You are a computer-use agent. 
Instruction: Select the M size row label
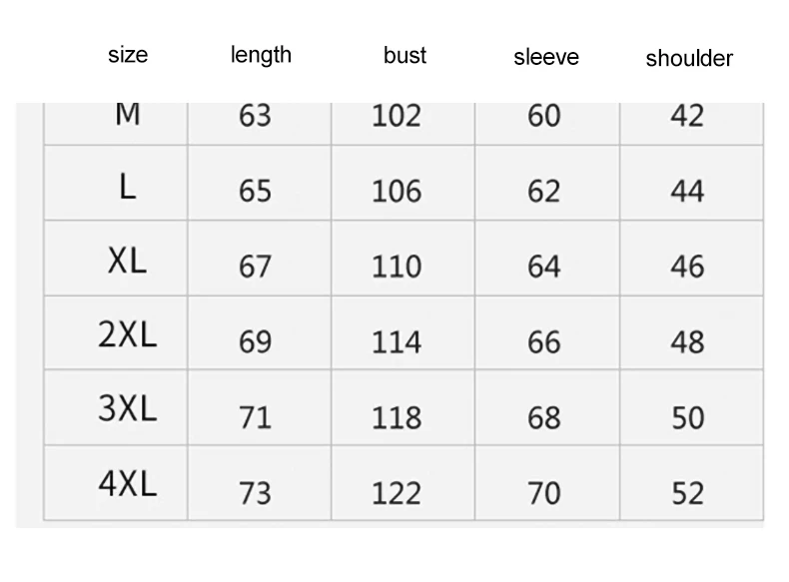(x=128, y=114)
